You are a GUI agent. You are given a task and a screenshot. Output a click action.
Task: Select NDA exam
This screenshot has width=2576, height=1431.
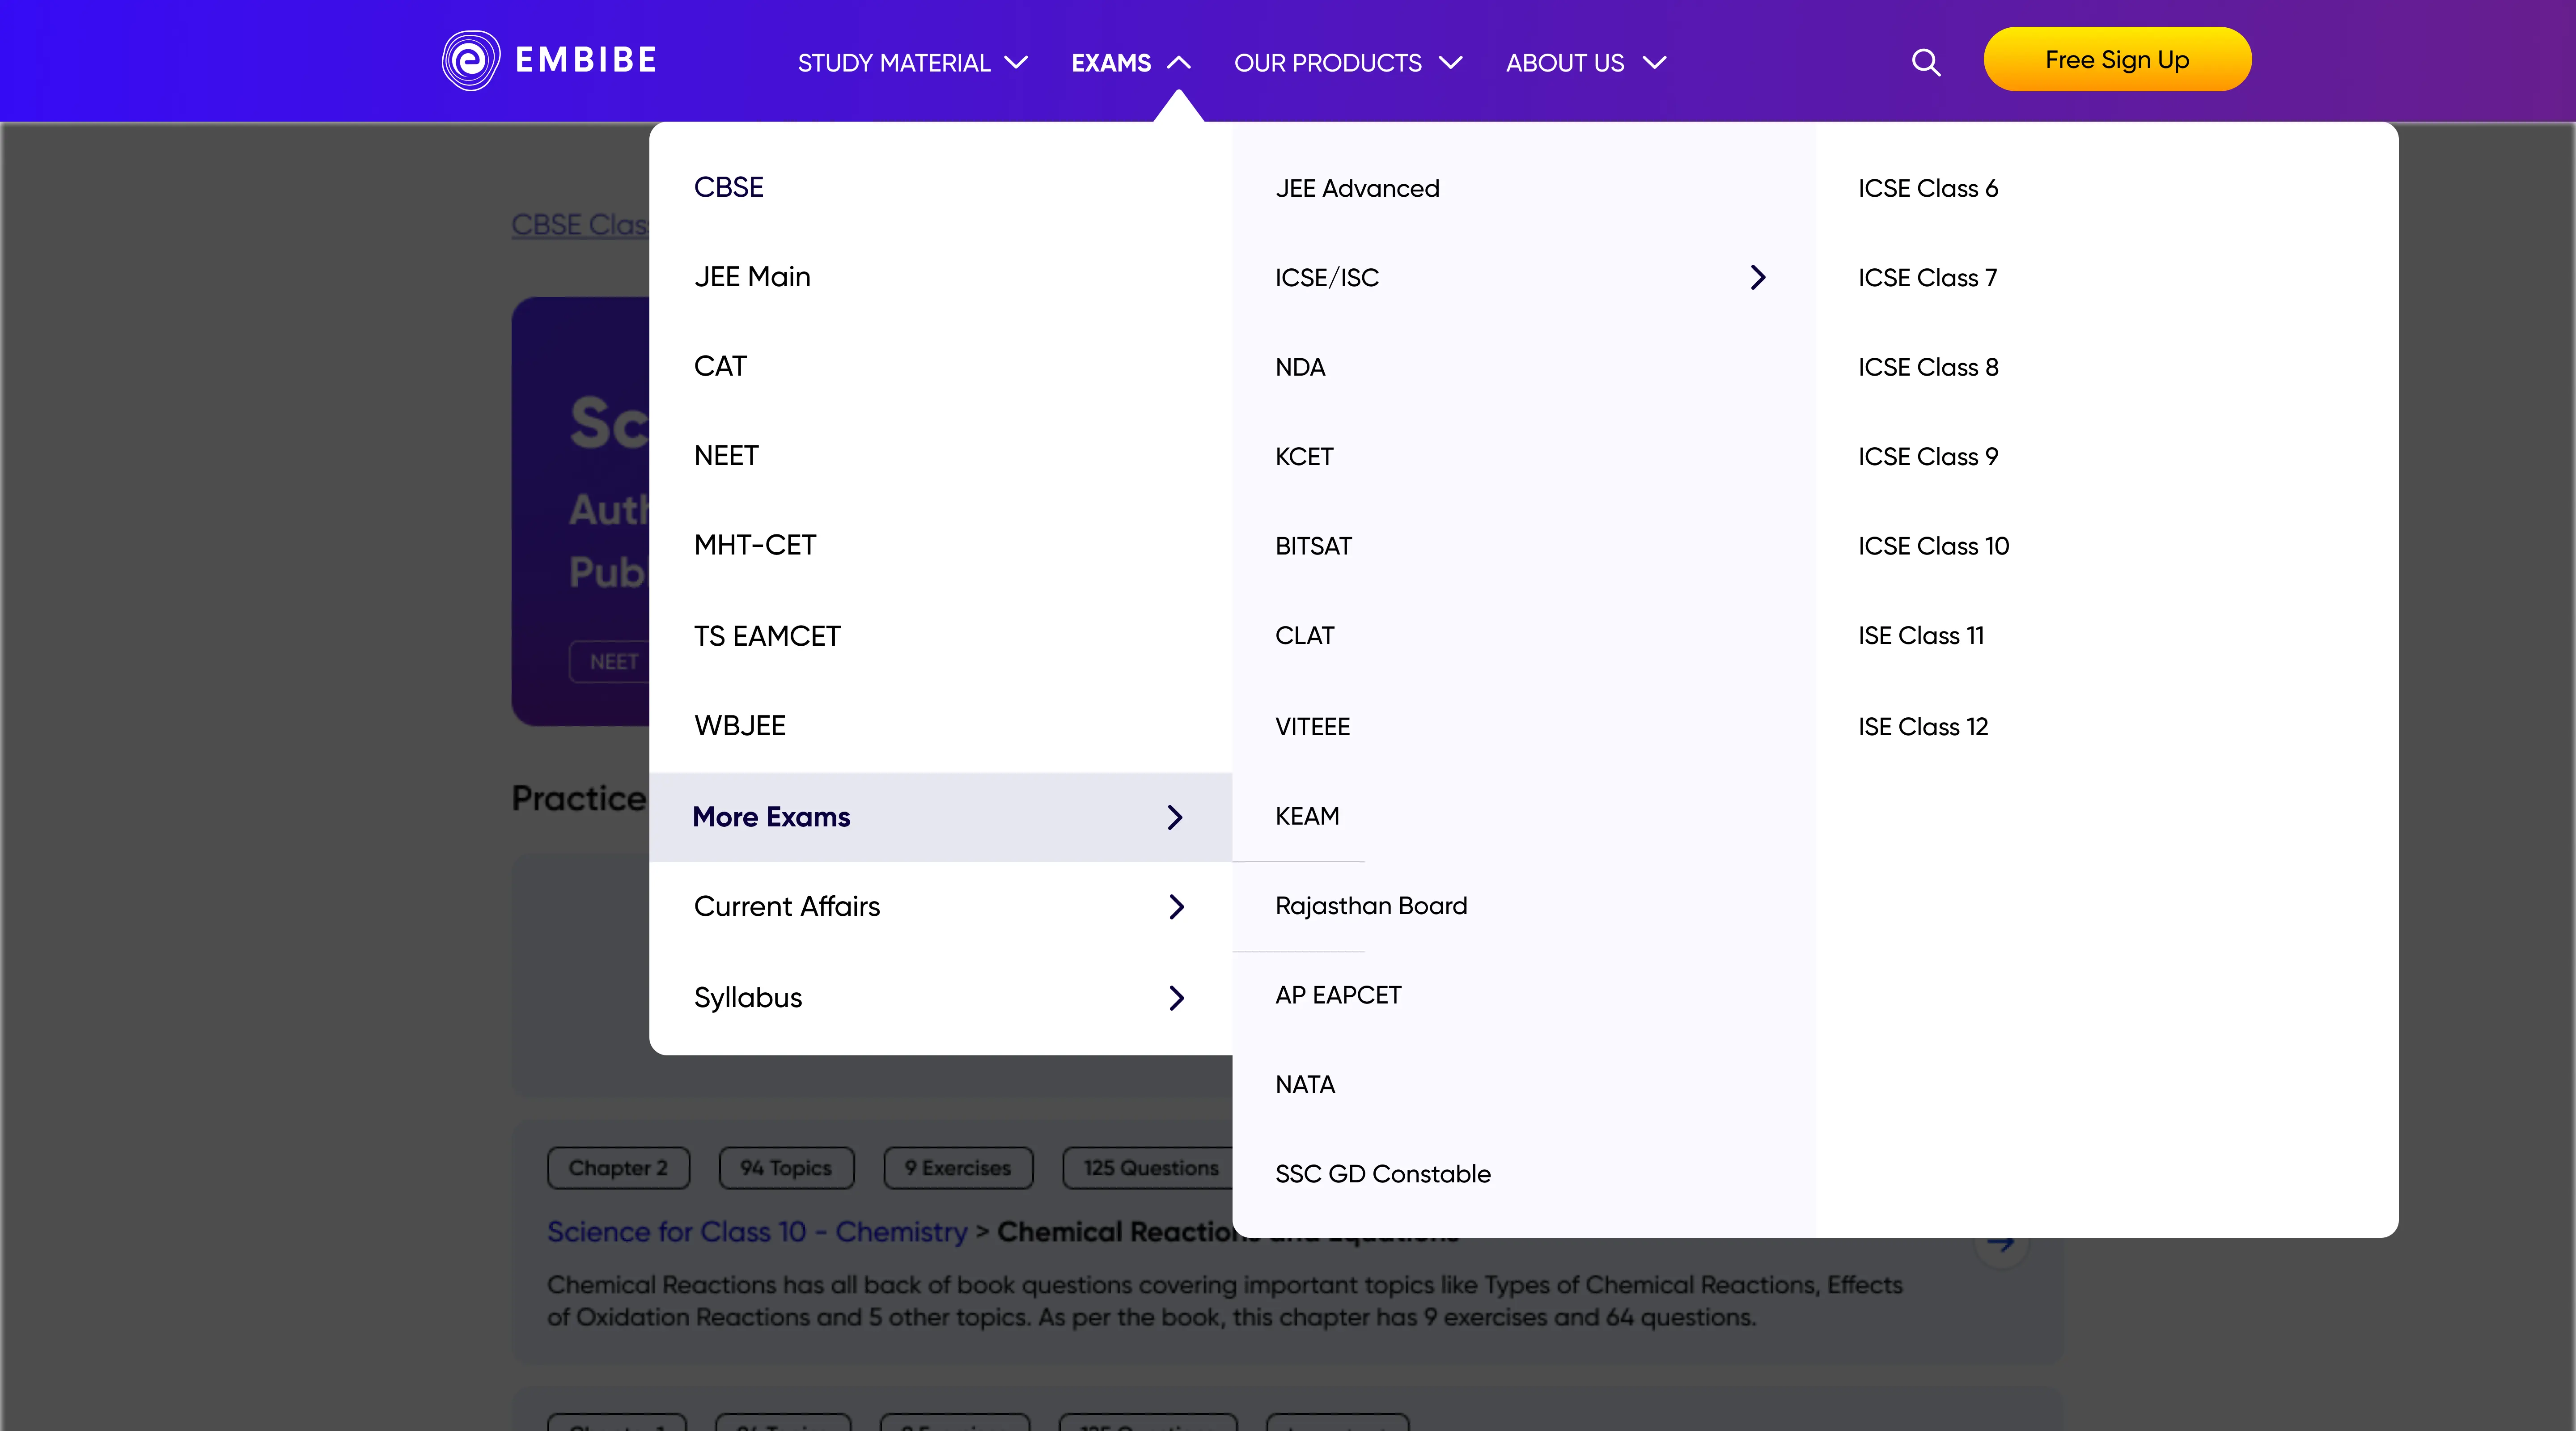pos(1300,367)
